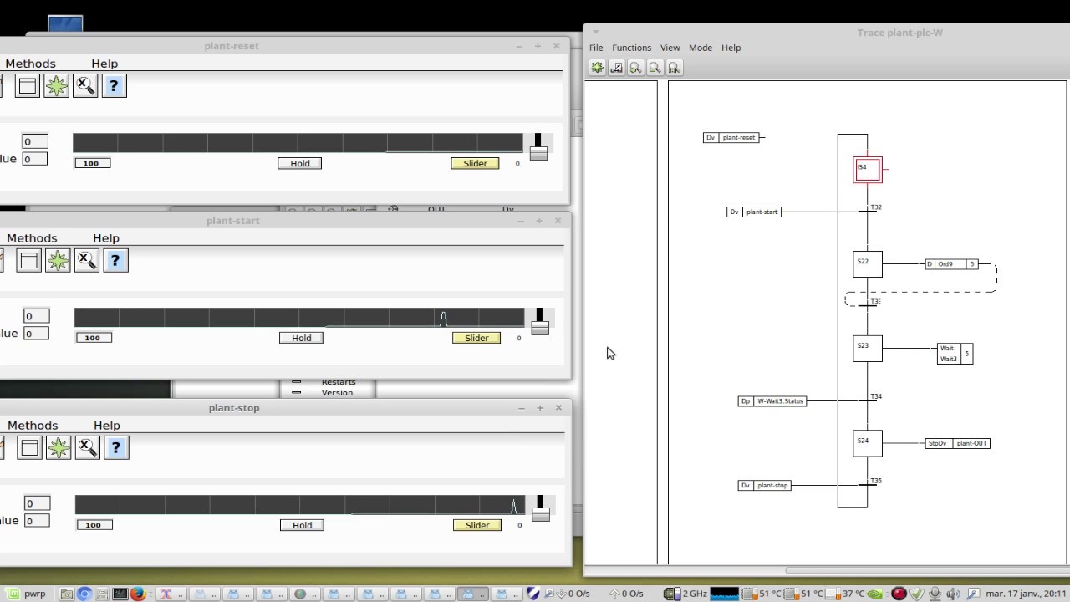Reset zoom with the last Trace toolbar icon
Image resolution: width=1070 pixels, height=602 pixels.
tap(675, 68)
